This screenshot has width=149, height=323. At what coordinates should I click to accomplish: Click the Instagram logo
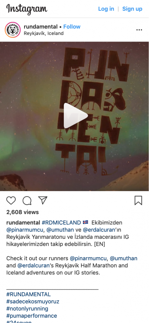(27, 9)
